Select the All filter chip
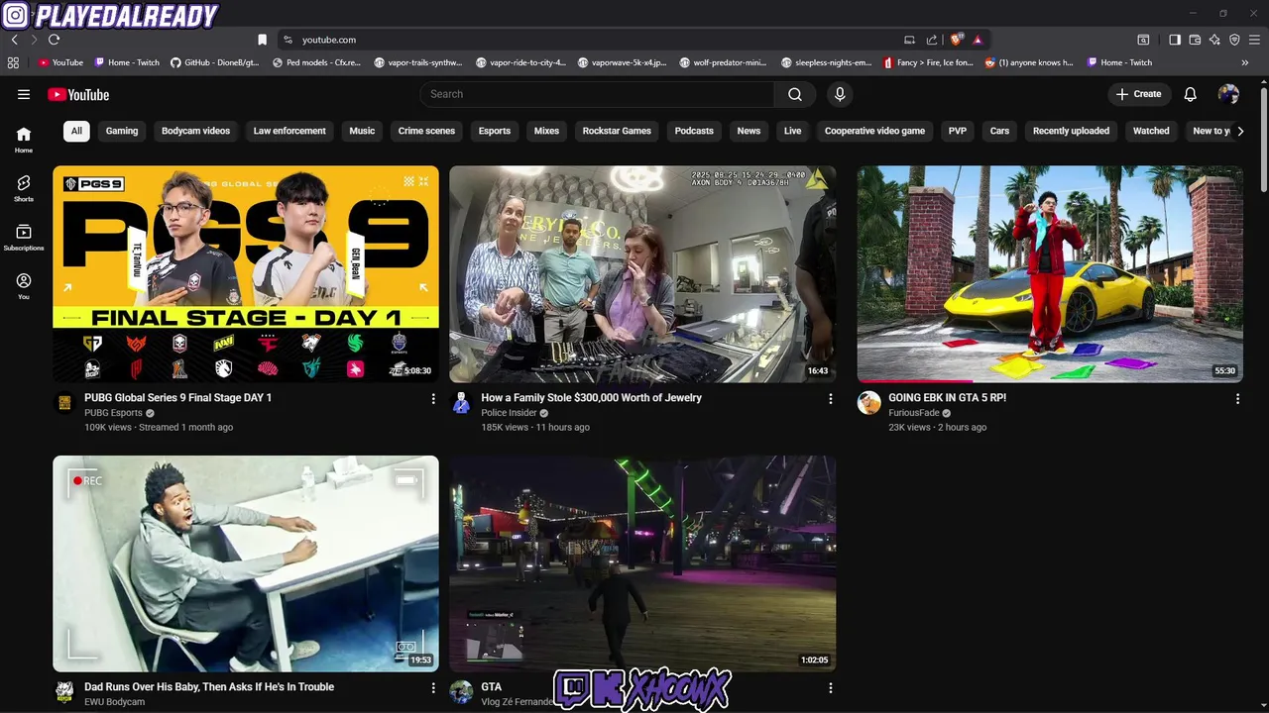This screenshot has width=1269, height=713. (76, 131)
